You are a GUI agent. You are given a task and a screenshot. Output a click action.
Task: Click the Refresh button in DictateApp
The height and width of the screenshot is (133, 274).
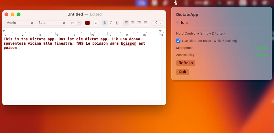pos(186,63)
